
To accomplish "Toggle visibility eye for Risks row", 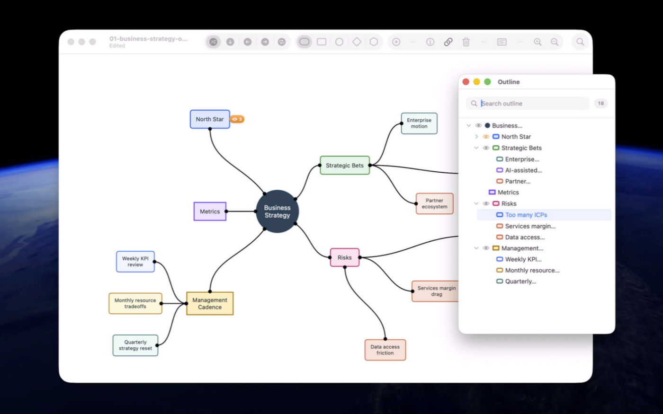I will tap(486, 203).
